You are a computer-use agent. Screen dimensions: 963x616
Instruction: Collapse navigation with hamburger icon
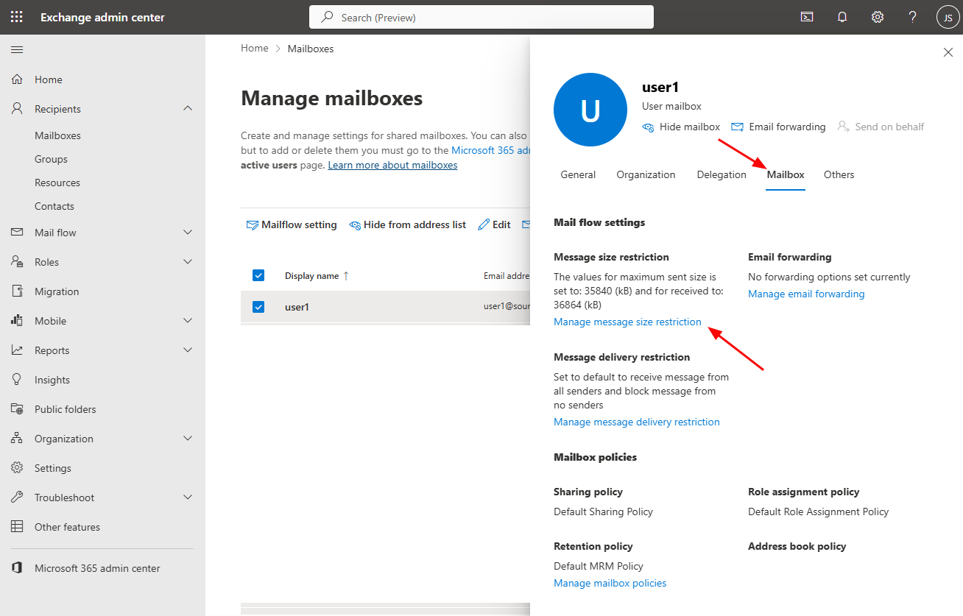17,49
